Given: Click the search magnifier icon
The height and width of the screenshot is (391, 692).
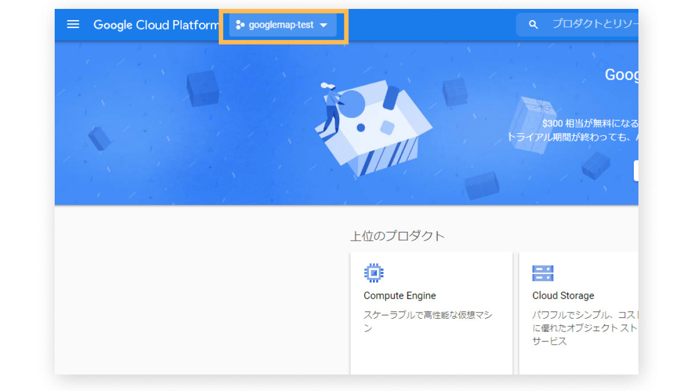Looking at the screenshot, I should (x=534, y=25).
